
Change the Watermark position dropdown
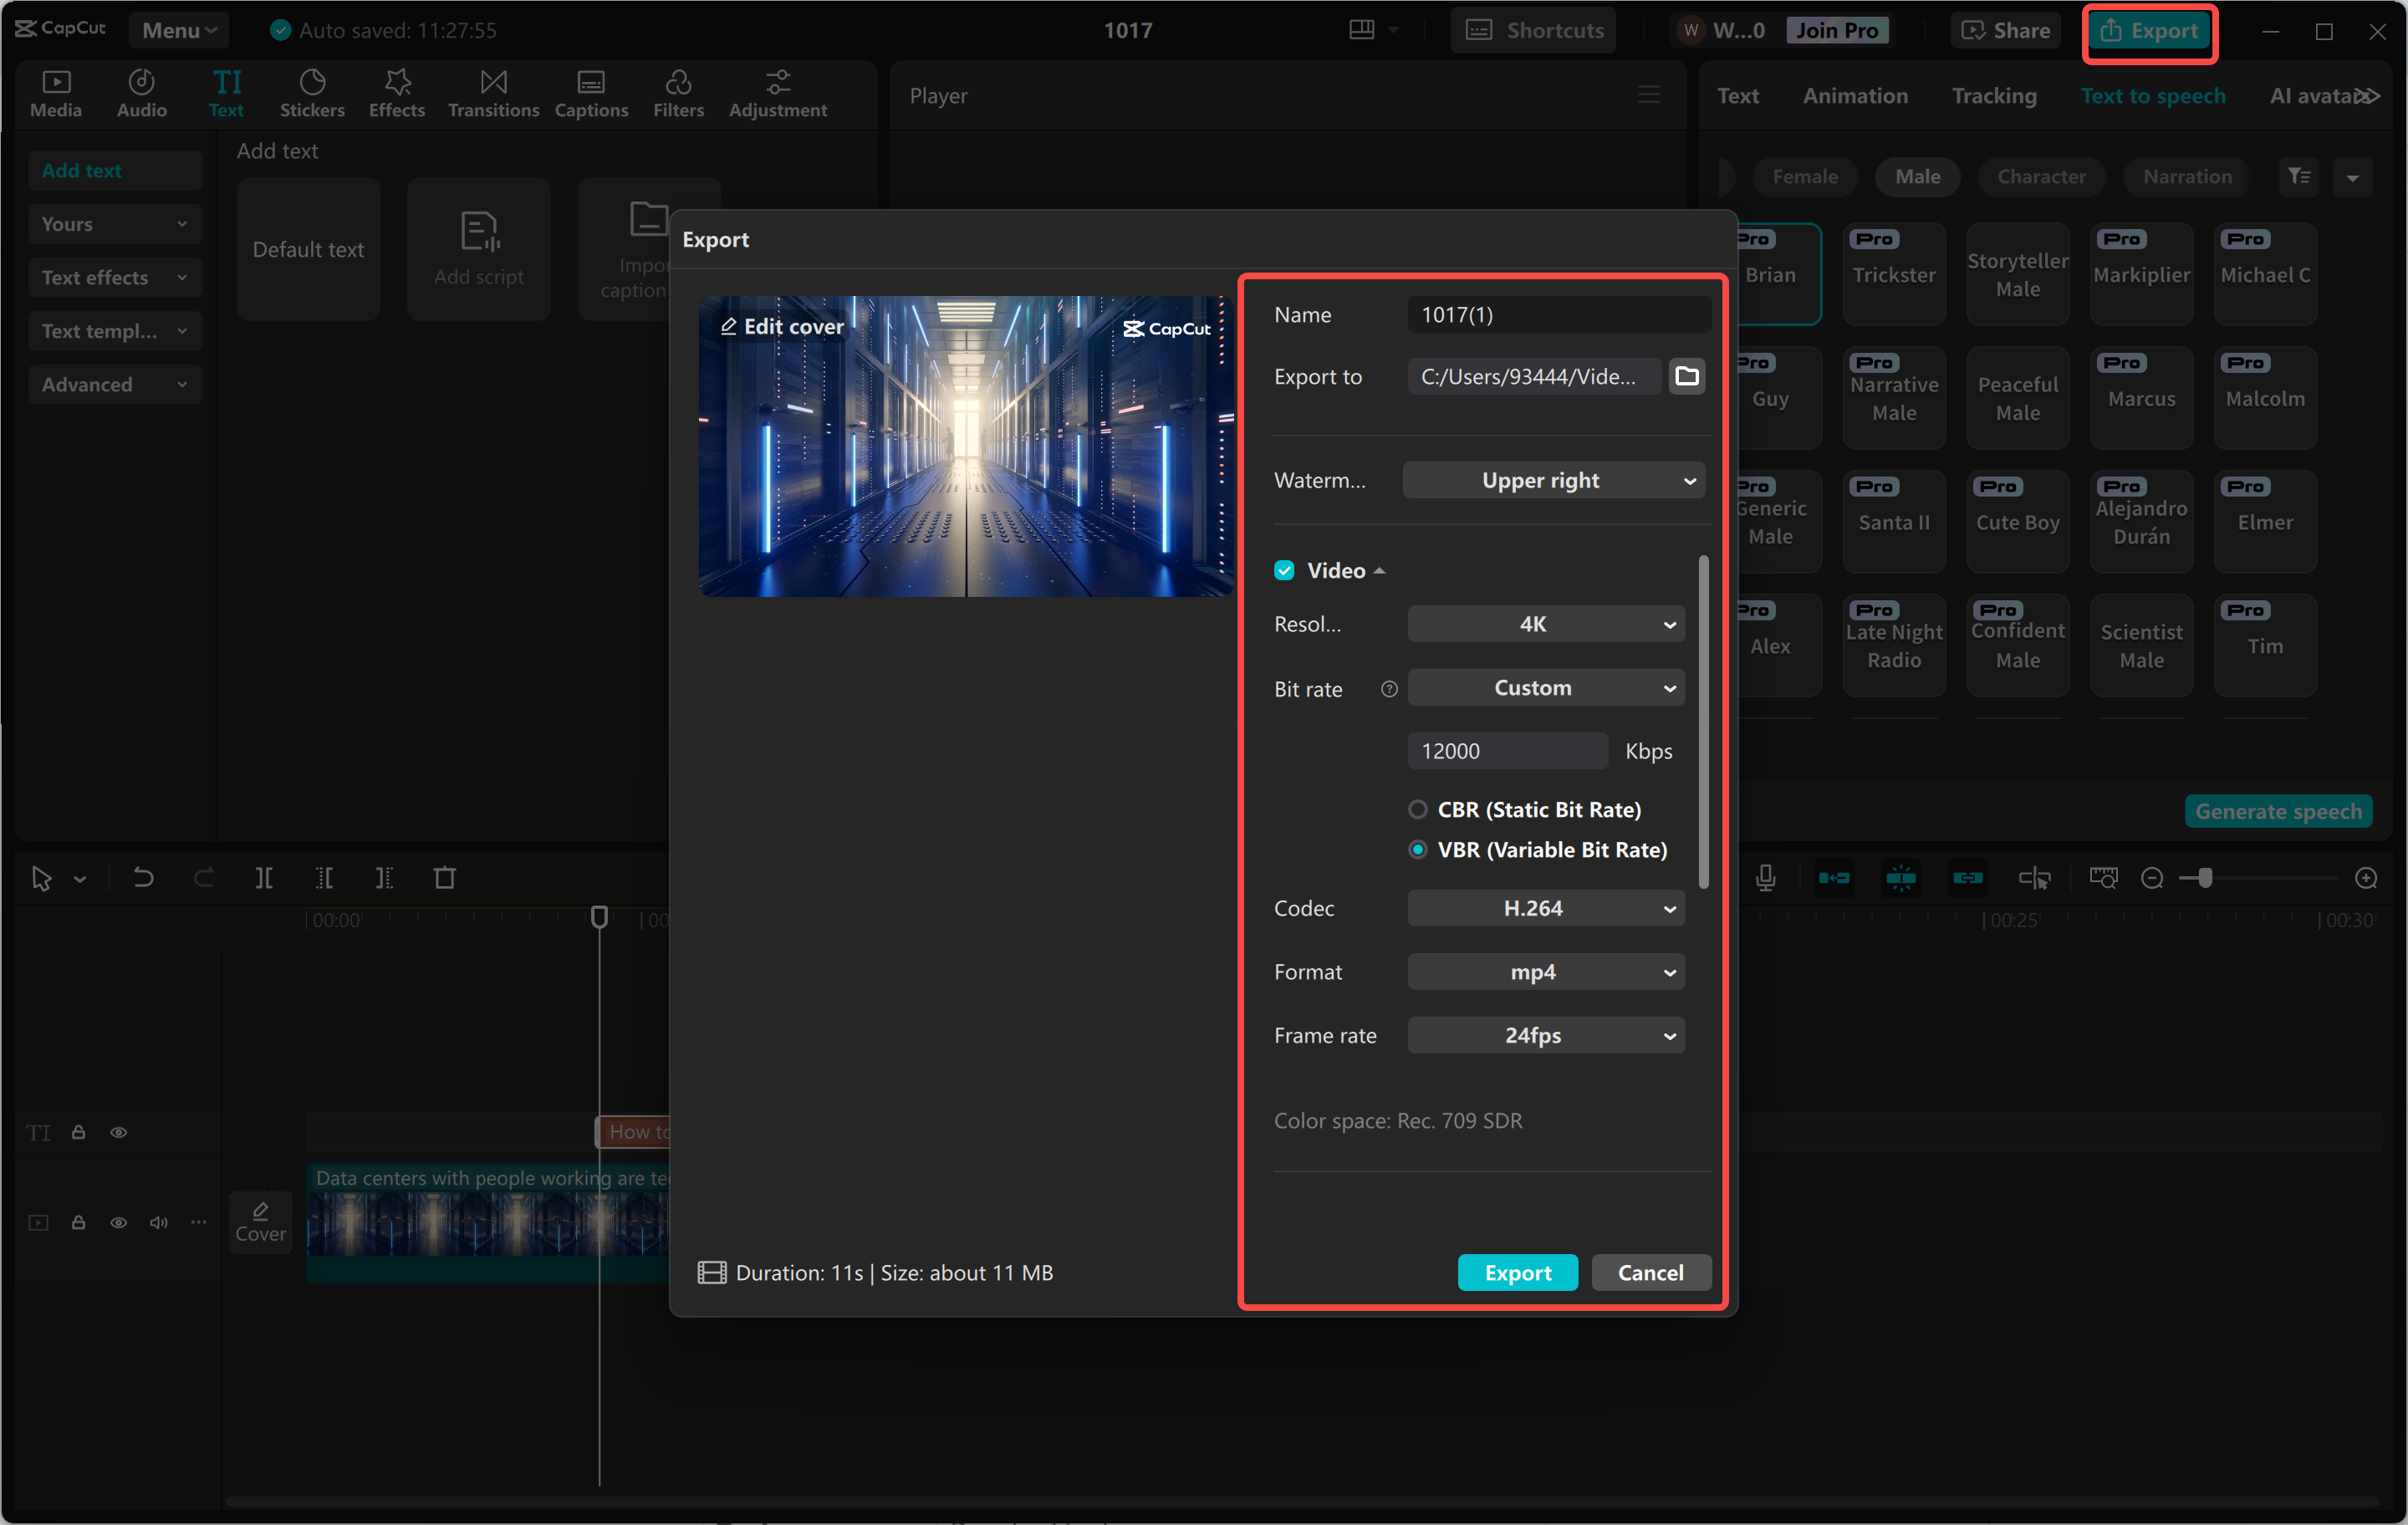pos(1553,480)
